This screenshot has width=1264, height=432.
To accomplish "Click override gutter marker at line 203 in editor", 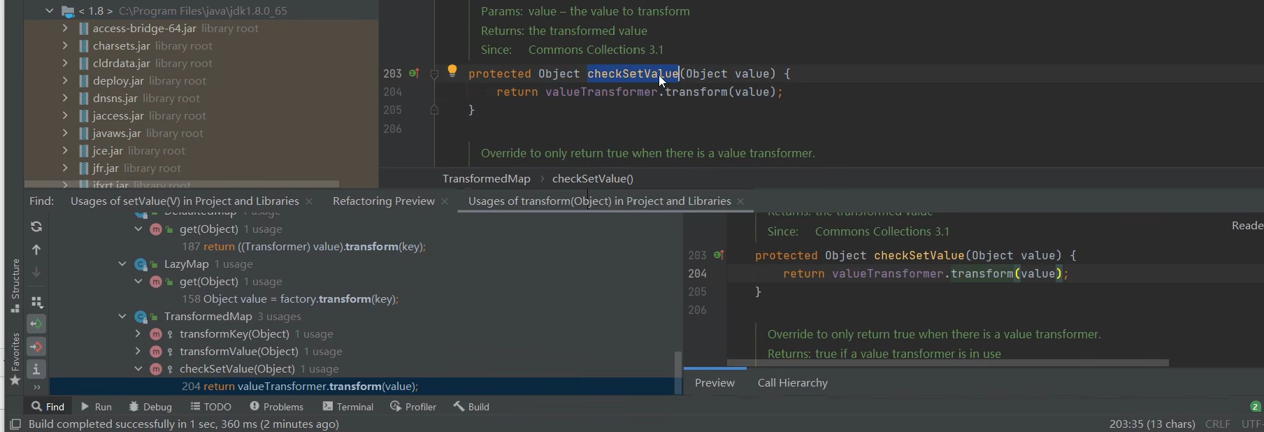I will [414, 73].
